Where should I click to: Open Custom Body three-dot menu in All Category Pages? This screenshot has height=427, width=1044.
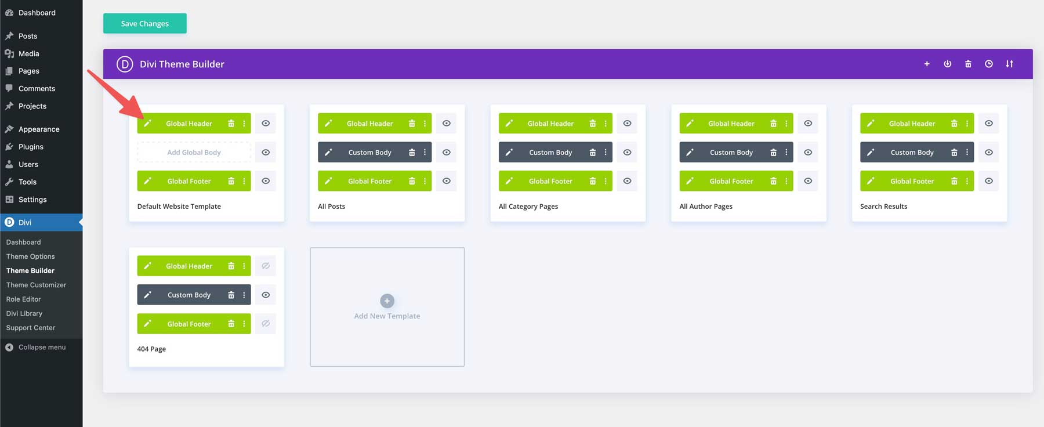[x=606, y=153]
